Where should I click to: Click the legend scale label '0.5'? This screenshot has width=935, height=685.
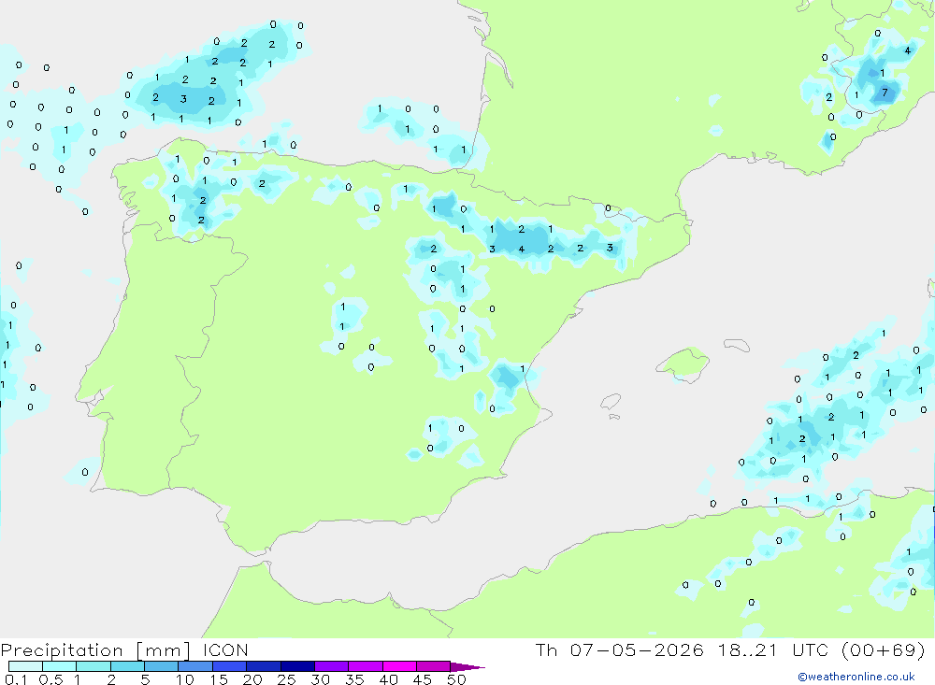50,679
